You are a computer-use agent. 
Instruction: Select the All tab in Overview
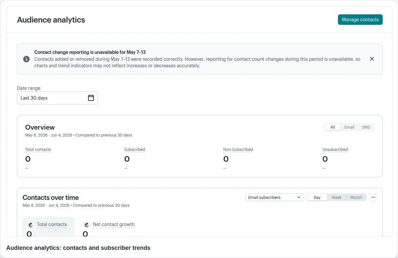333,127
